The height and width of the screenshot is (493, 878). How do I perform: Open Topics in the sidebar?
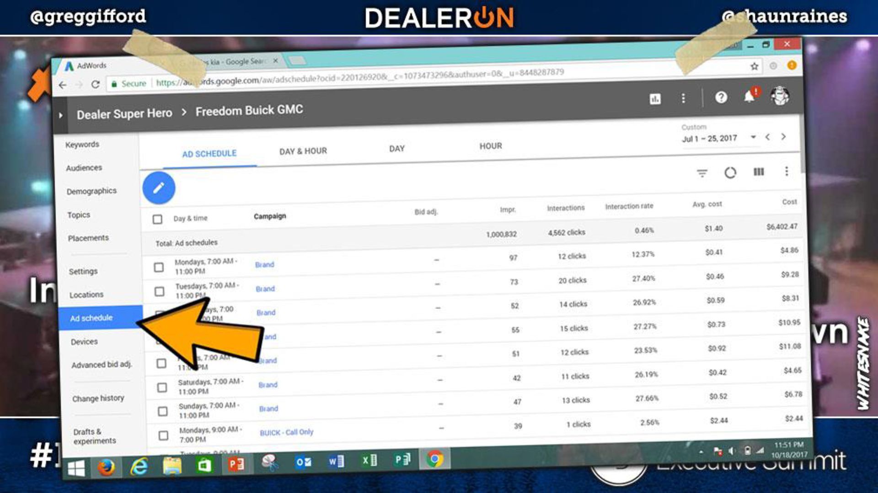[x=79, y=215]
